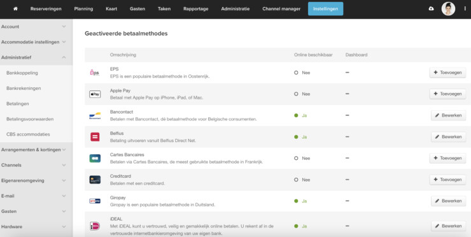Screen dimensions: 471x237
Task: Click the Bancontact logo
Action: (95, 115)
